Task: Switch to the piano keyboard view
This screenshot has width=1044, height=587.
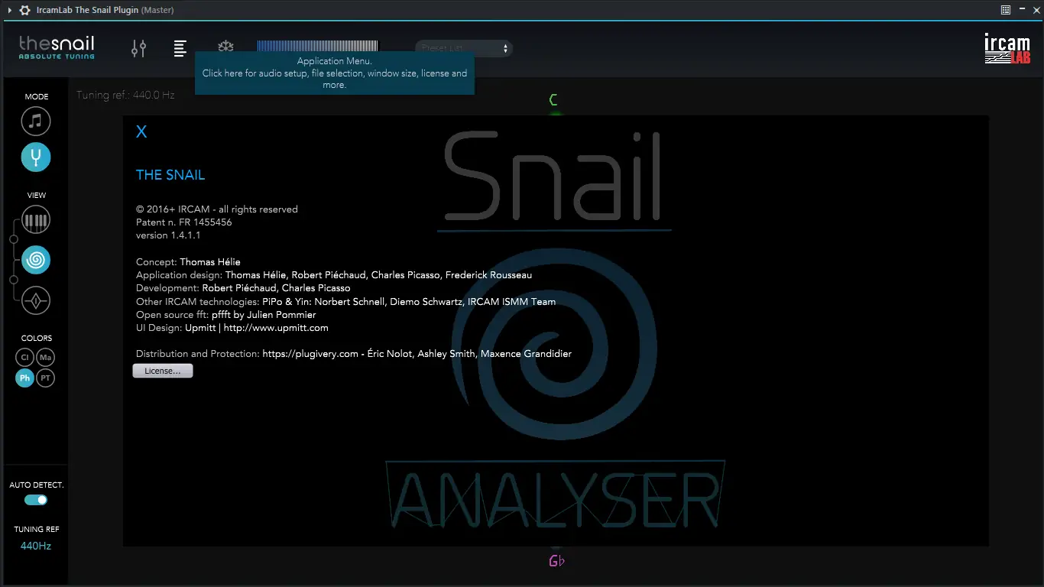Action: point(36,221)
